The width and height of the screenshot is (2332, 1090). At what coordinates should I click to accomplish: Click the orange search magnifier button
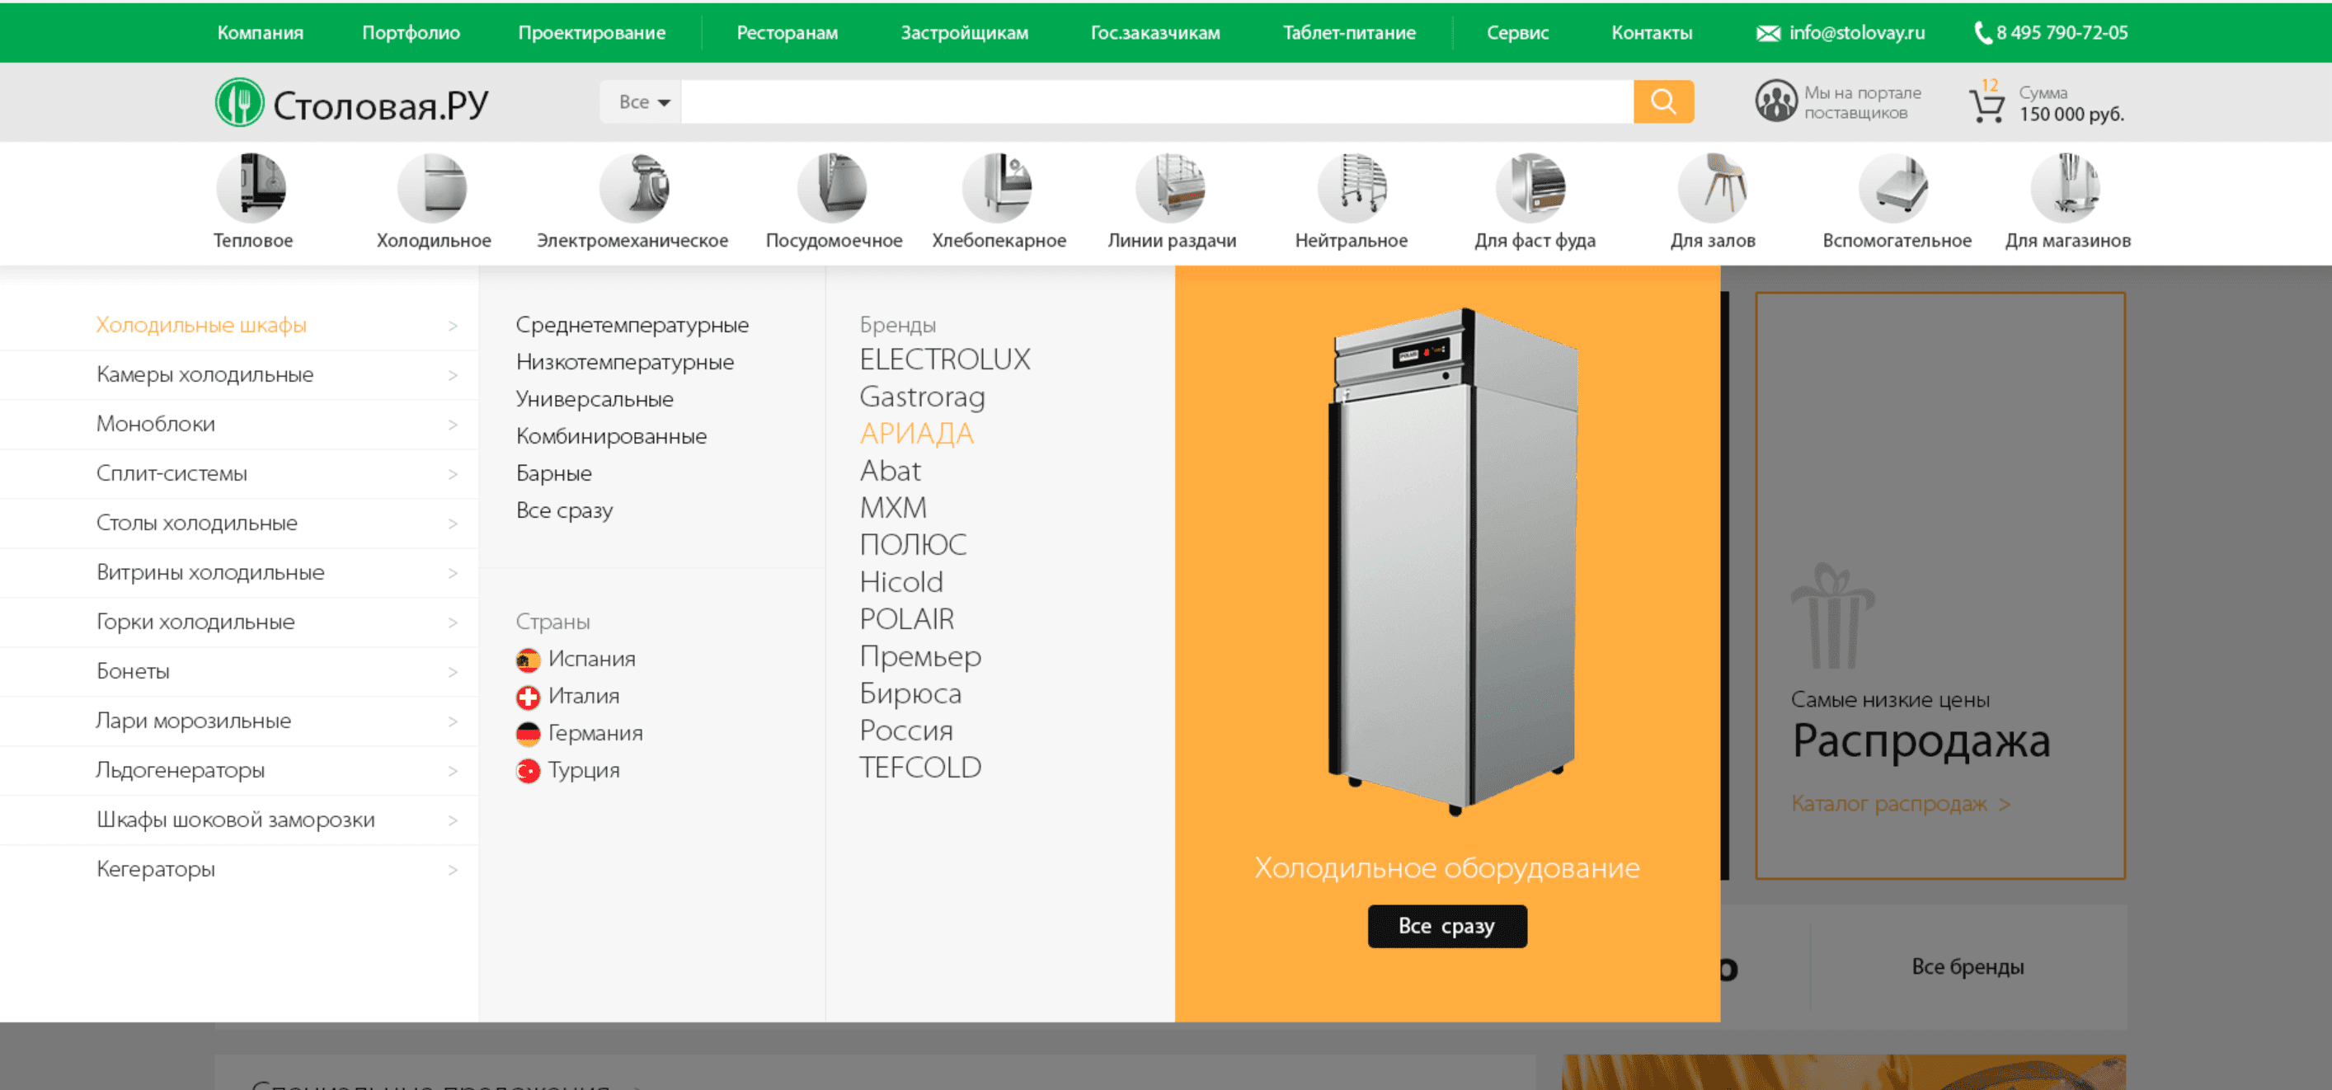1662,101
